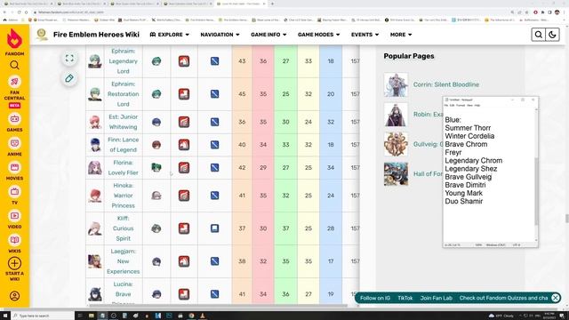The height and width of the screenshot is (320, 569).
Task: Open the Notepad View menu
Action: coord(470,105)
